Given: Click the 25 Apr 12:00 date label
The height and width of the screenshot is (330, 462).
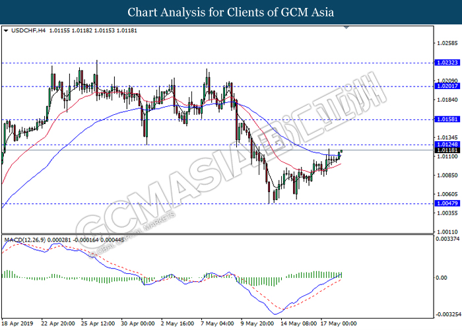Looking at the screenshot, I should click(x=98, y=323).
